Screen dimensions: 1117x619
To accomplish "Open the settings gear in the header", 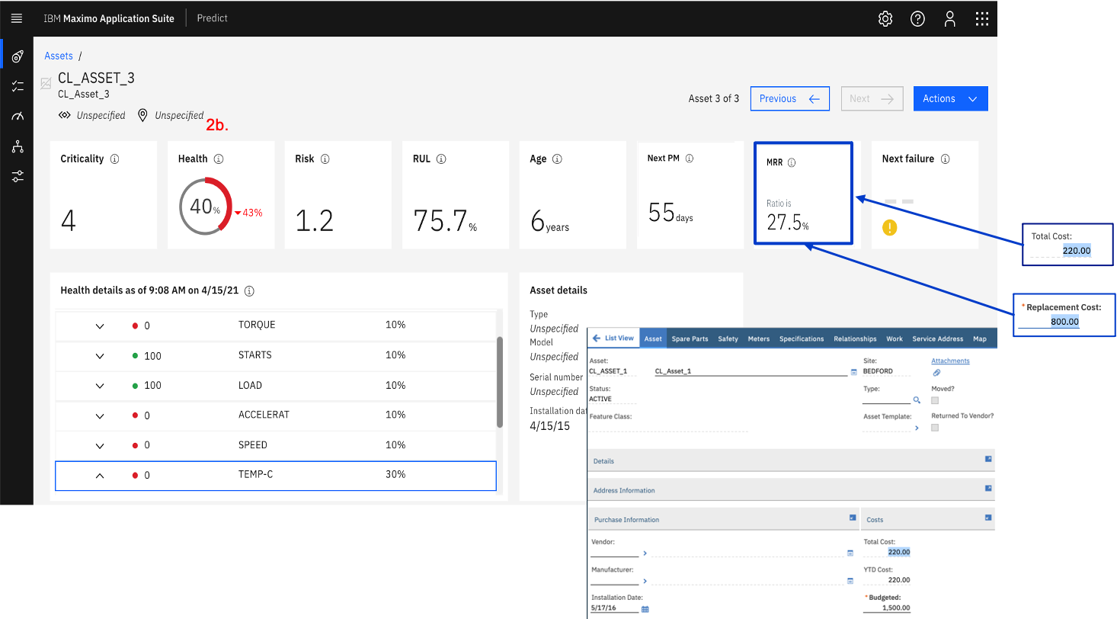I will [885, 19].
